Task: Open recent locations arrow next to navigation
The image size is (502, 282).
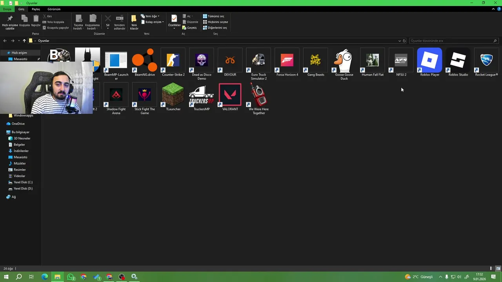Action: point(19,41)
